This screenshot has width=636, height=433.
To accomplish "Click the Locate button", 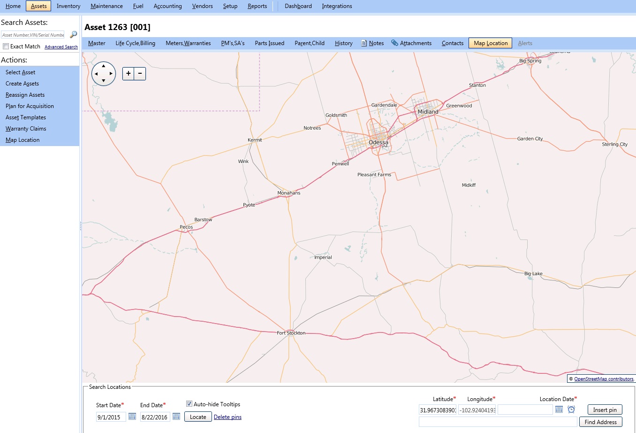I will pyautogui.click(x=198, y=417).
